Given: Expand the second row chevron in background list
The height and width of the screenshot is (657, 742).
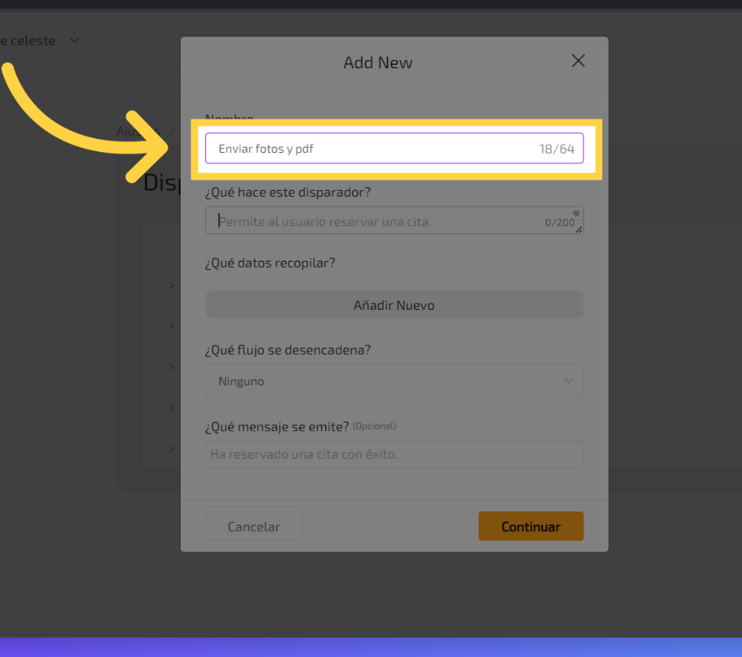Looking at the screenshot, I should (171, 325).
